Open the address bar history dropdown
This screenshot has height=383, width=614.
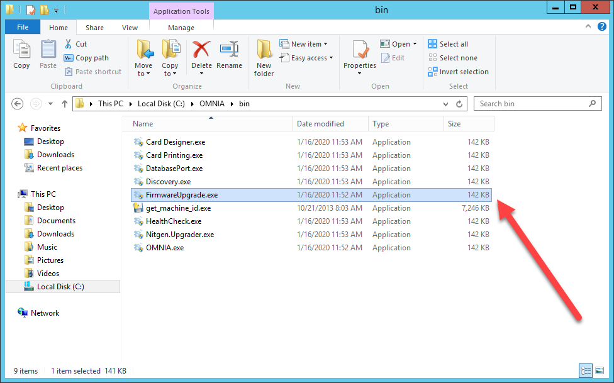coord(445,104)
